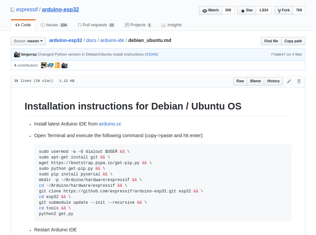View the Raw file
The width and height of the screenshot is (316, 235).
(x=240, y=81)
